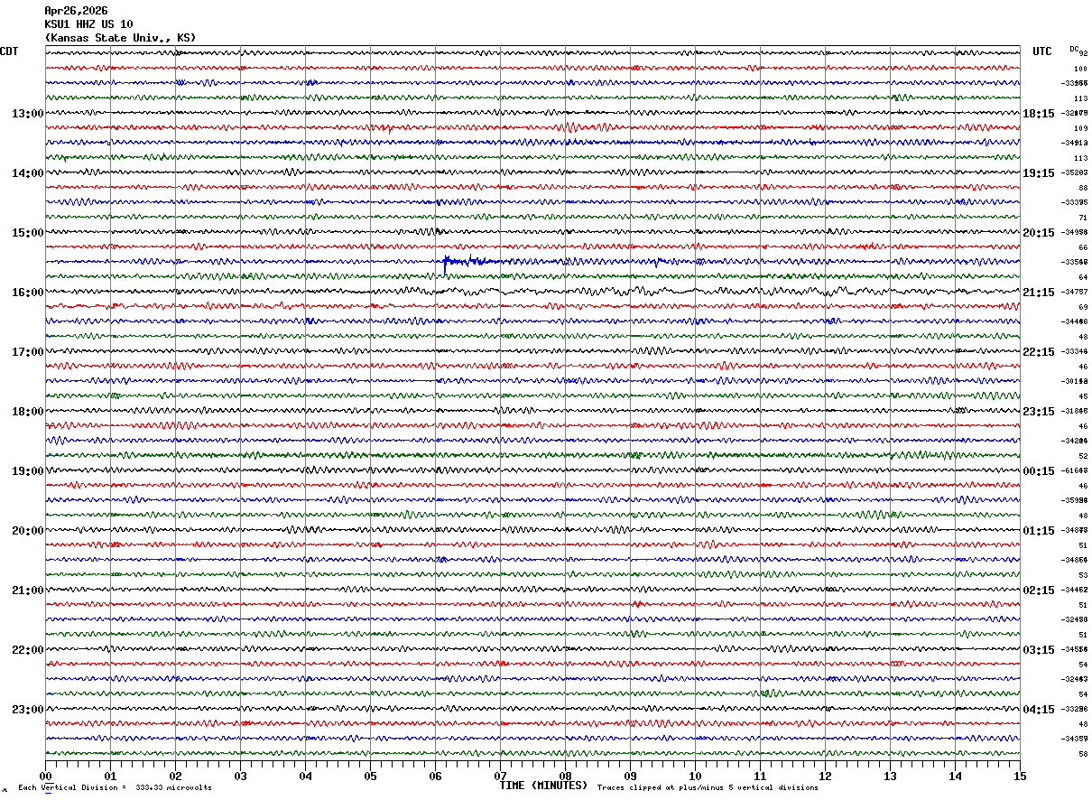This screenshot has height=800, width=1092.
Task: Select the 17:00 CDT row label
Action: click(x=28, y=352)
